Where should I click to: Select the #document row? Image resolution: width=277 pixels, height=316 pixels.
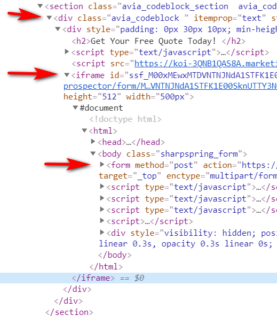point(101,108)
